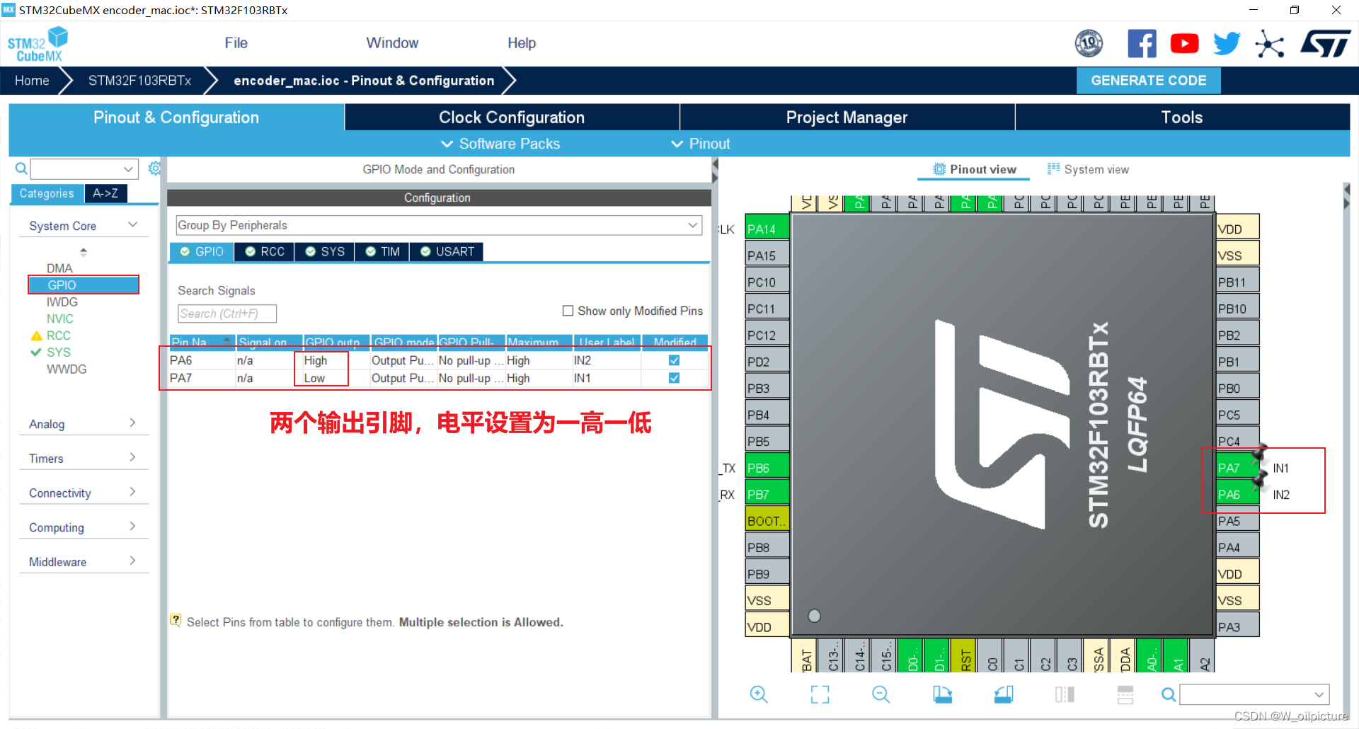Go to Home breadcrumb
The height and width of the screenshot is (729, 1359).
pyautogui.click(x=32, y=81)
